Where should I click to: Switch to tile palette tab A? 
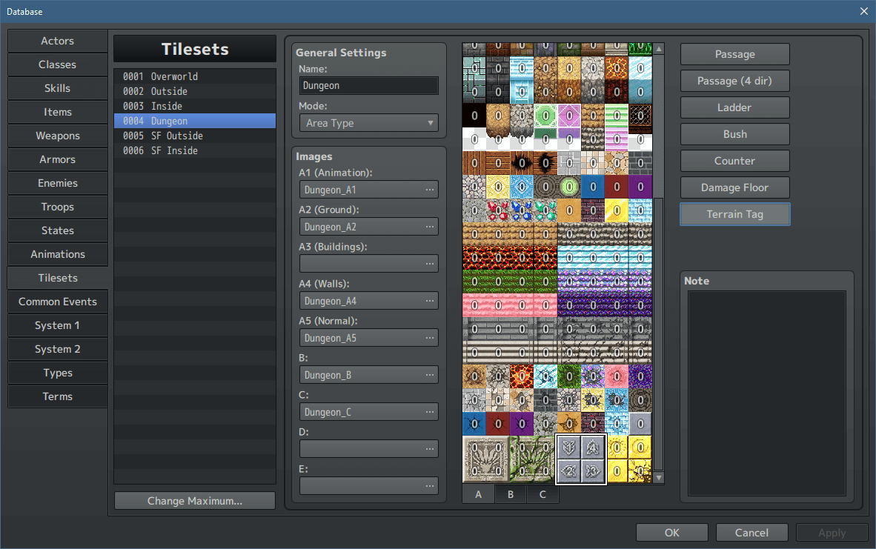click(x=478, y=494)
